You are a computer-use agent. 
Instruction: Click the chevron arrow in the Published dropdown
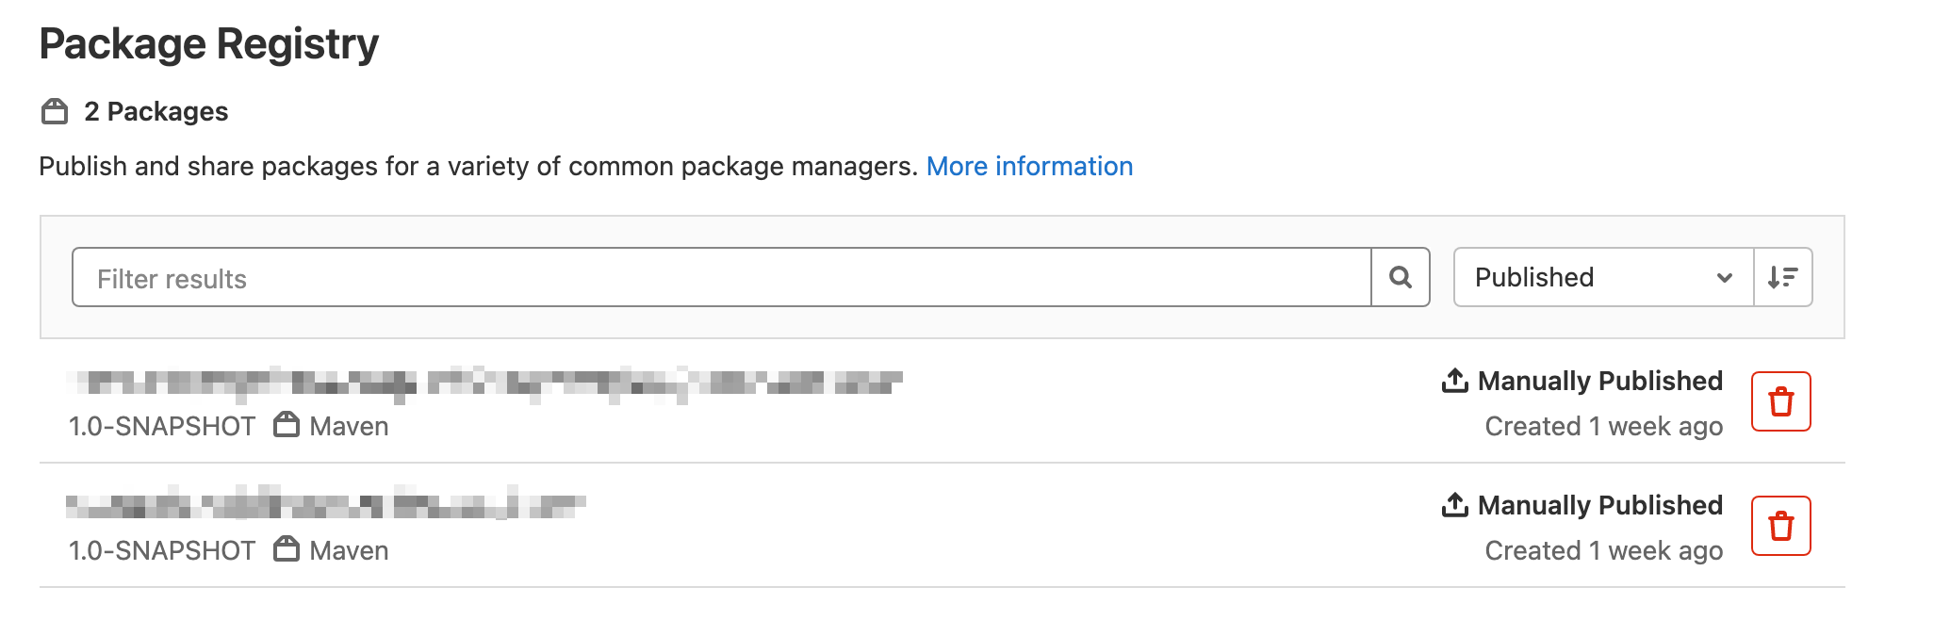pyautogui.click(x=1725, y=278)
